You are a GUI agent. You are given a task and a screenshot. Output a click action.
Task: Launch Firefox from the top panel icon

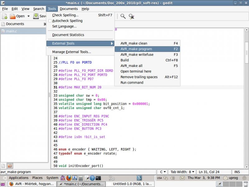(x=69, y=178)
